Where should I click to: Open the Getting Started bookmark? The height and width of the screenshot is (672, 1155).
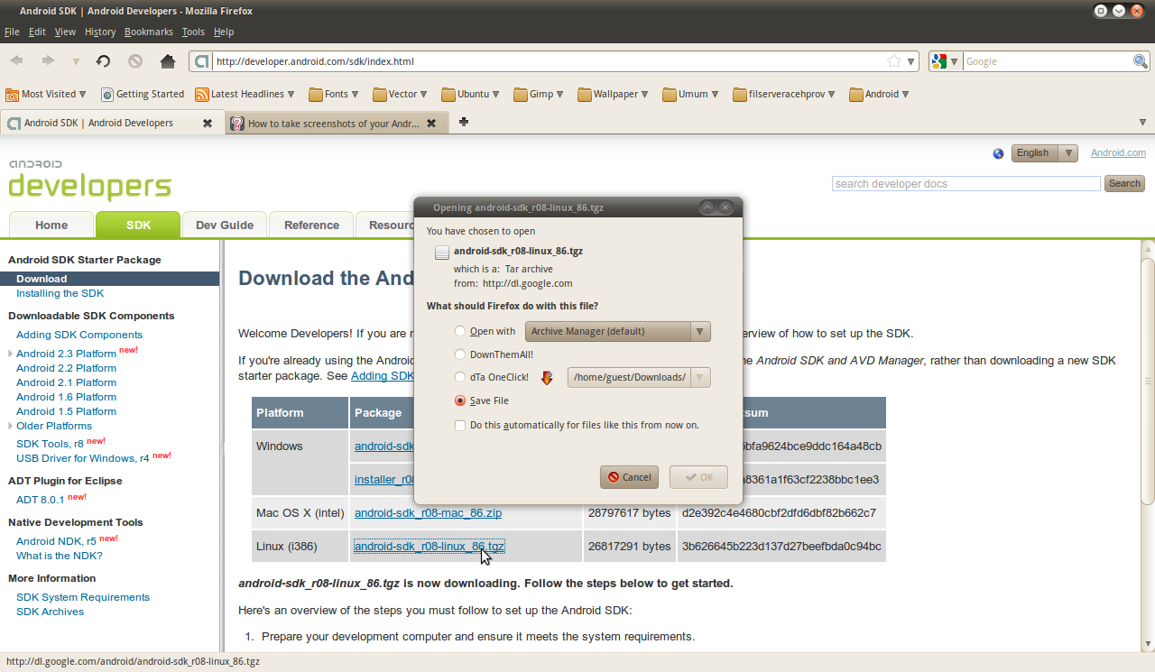tap(143, 94)
